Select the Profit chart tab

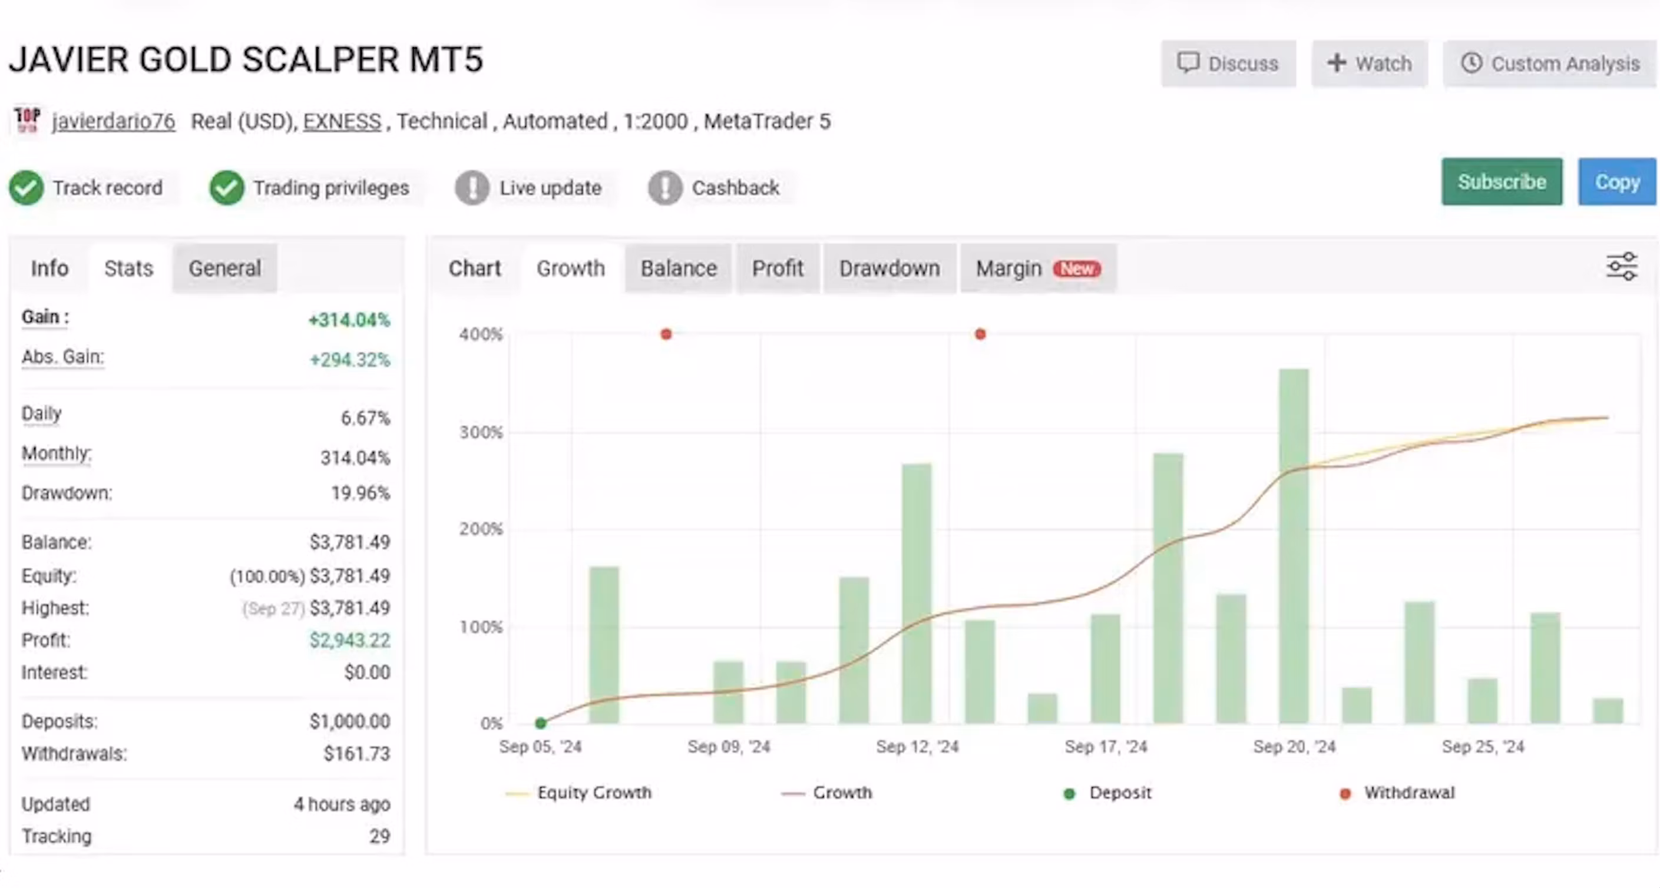[x=778, y=268]
